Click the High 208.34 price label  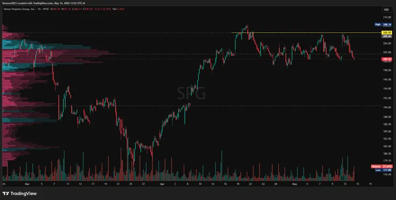coord(383,25)
